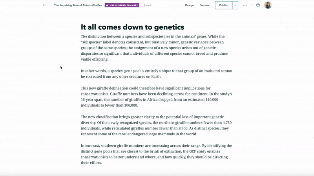Open the story Preview
Screen dimensions: 314x176
click(x=204, y=5)
